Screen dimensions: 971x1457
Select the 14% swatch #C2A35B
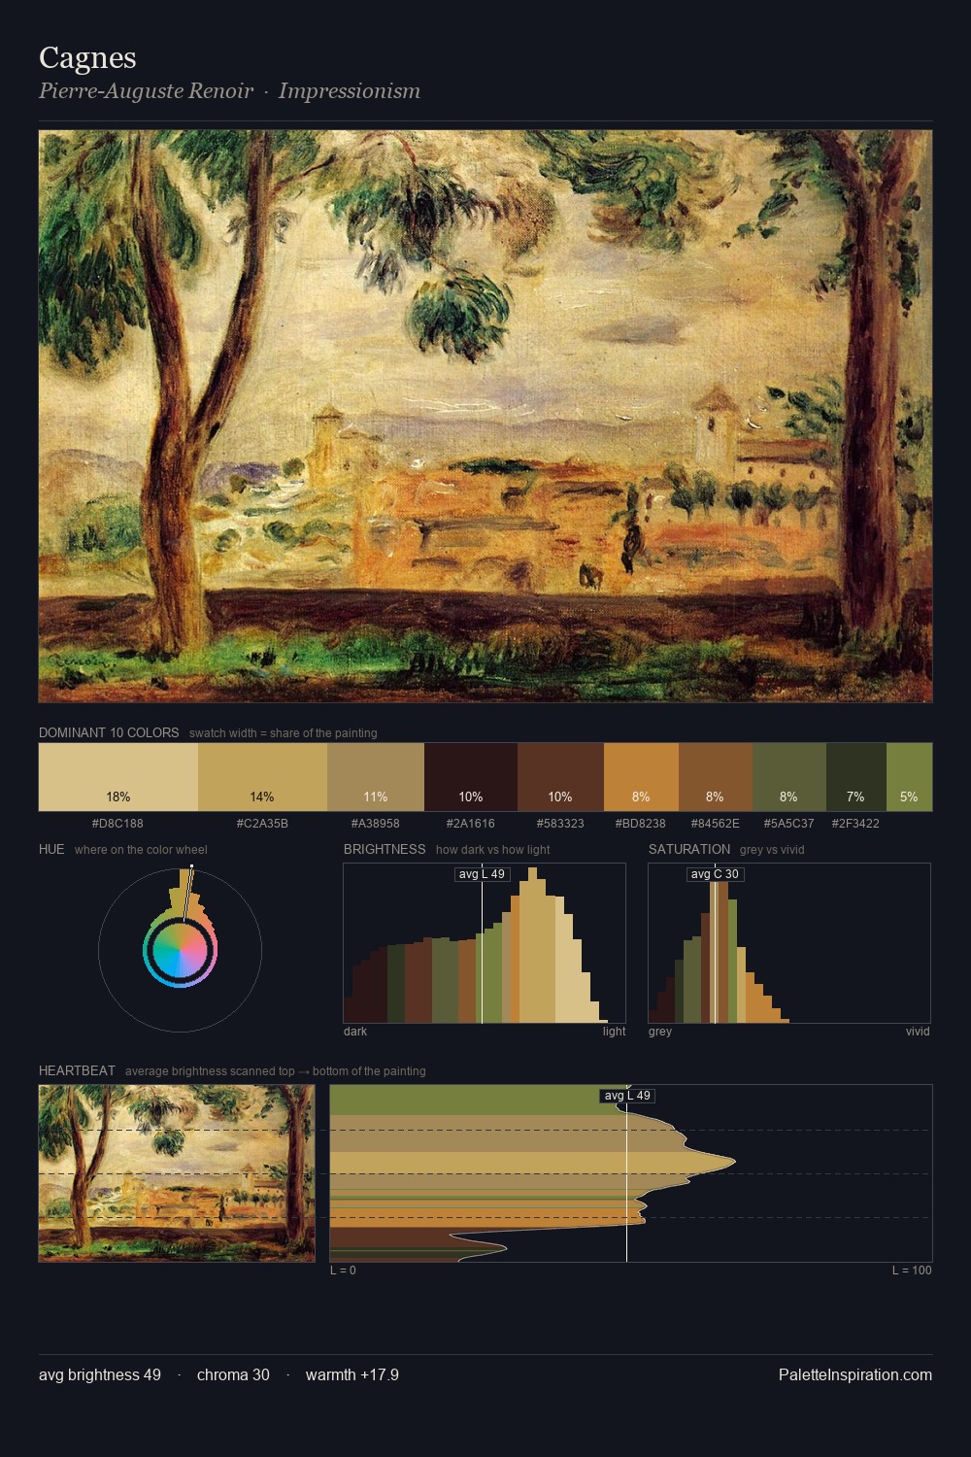point(262,776)
